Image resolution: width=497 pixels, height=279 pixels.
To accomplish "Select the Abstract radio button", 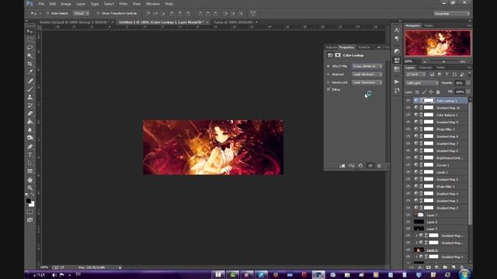I will (328, 74).
